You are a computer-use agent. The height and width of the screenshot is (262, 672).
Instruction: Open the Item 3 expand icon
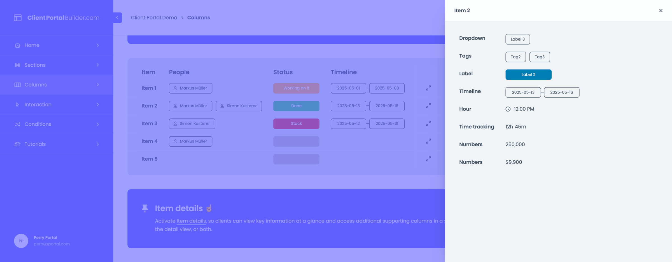[x=428, y=123]
